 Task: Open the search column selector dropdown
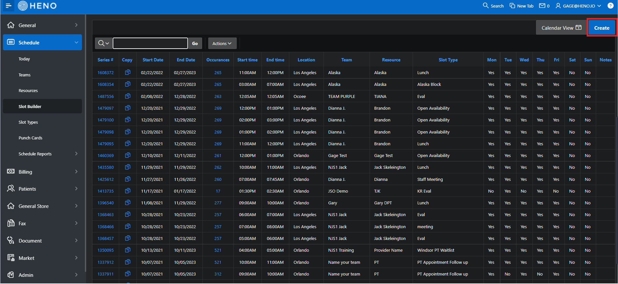tap(103, 43)
